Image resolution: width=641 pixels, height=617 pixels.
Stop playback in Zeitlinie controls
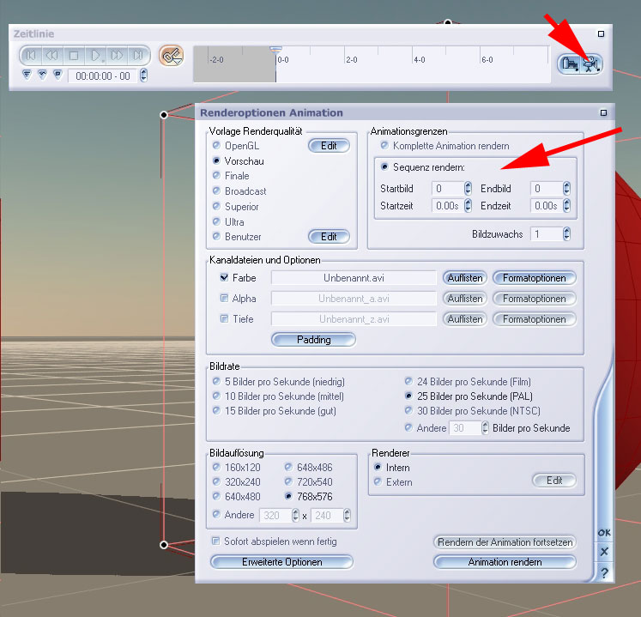[74, 55]
